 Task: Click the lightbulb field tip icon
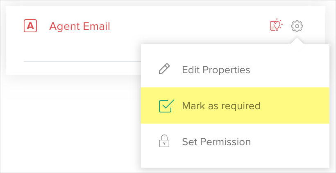click(276, 26)
